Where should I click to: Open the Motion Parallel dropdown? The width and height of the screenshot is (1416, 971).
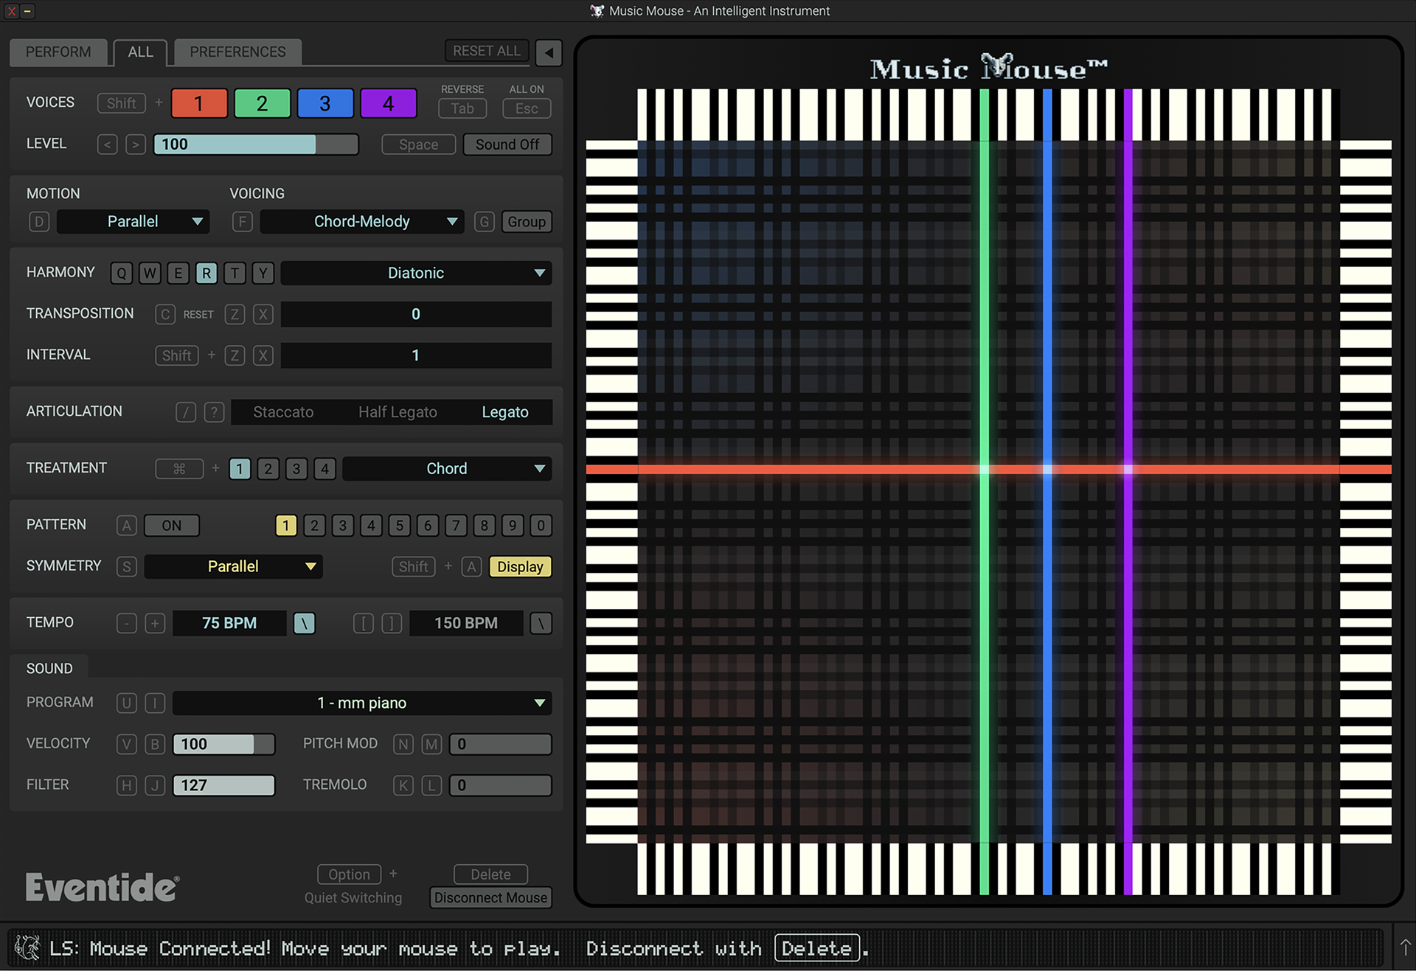pos(133,221)
